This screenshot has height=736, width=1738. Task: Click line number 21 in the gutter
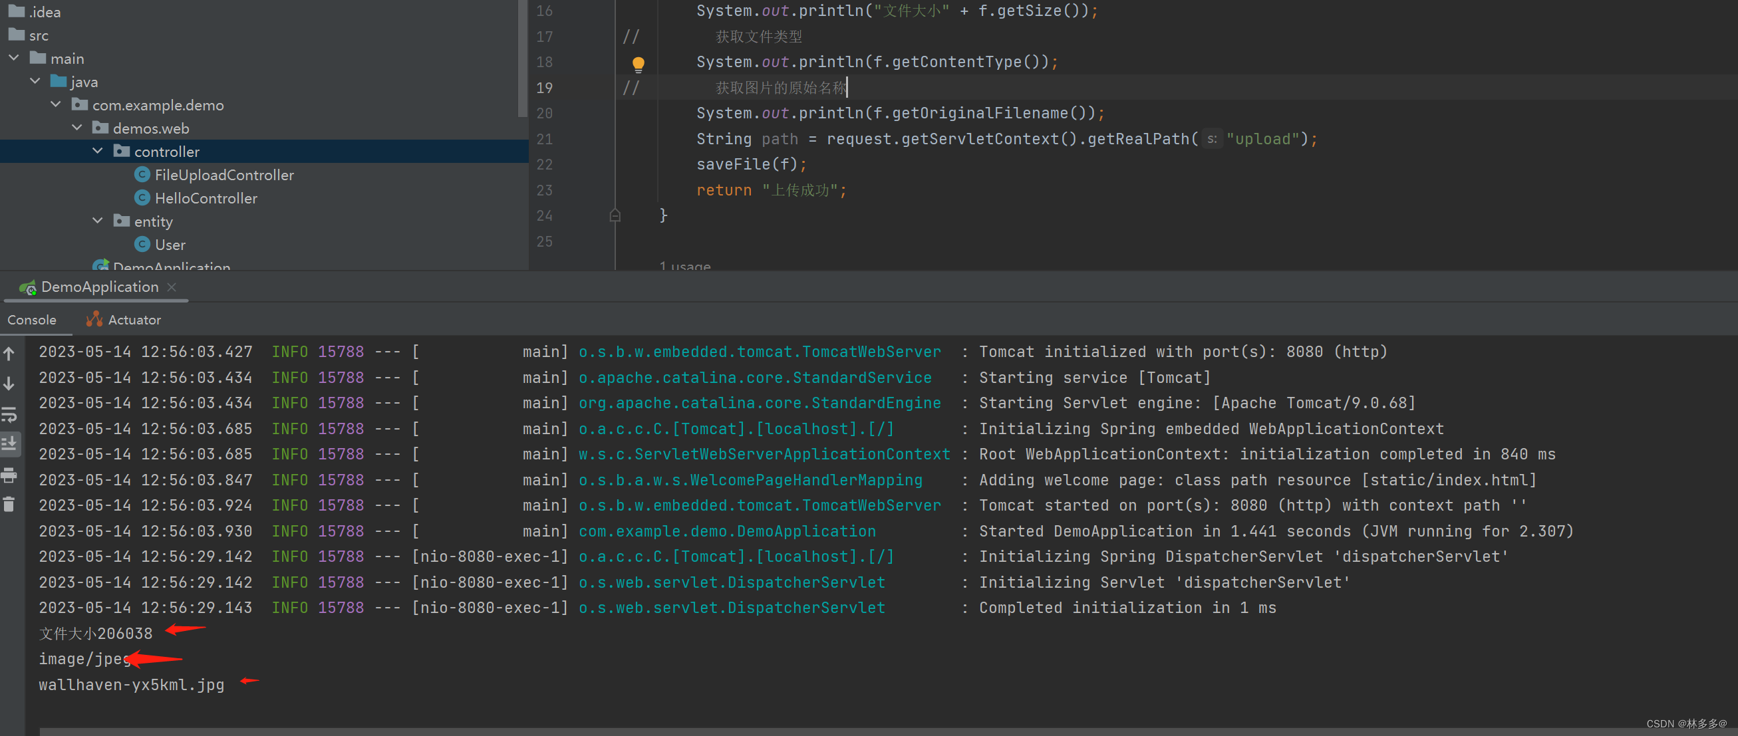pos(544,139)
